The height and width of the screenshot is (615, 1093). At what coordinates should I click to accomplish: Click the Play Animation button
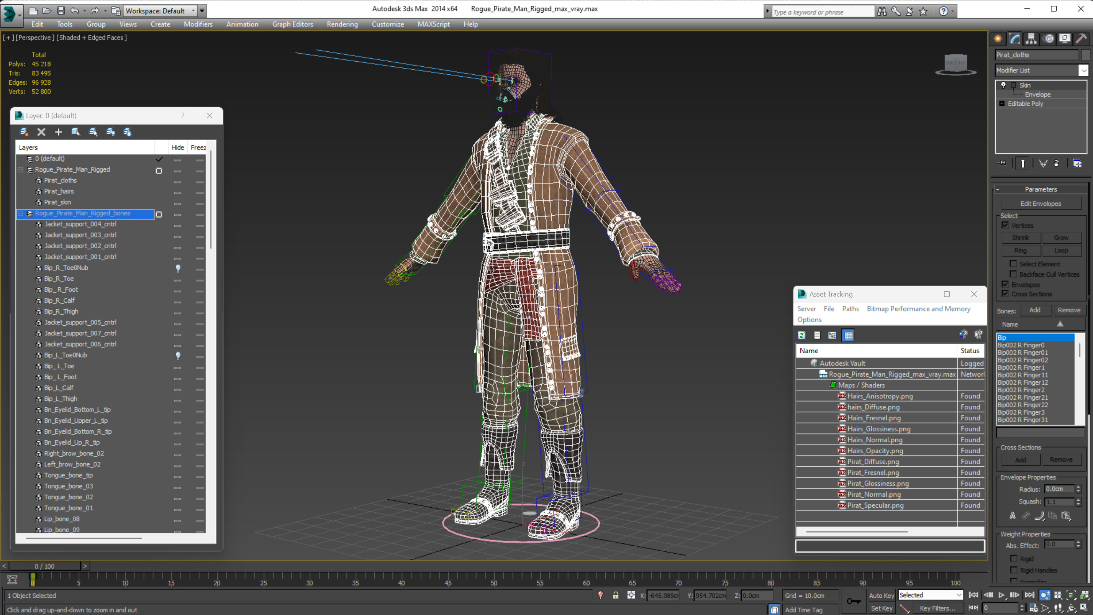[1001, 595]
